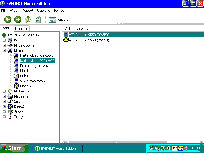Click the Procesor graficzny icon

pos(16,66)
